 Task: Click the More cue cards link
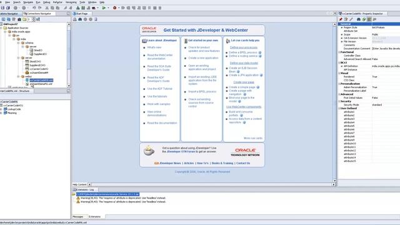click(252, 138)
